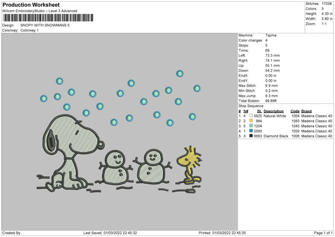Pick the teal swatch beside stitch count 1204
Viewport: 335px width, 237px height.
point(251,126)
